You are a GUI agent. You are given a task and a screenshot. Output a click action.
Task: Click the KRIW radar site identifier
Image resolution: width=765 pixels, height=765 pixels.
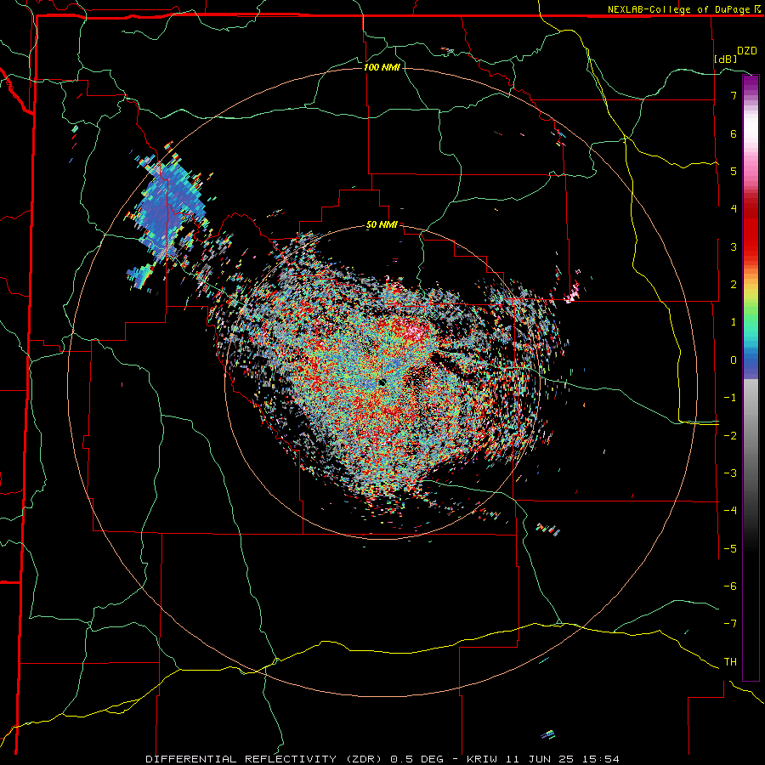[x=482, y=759]
